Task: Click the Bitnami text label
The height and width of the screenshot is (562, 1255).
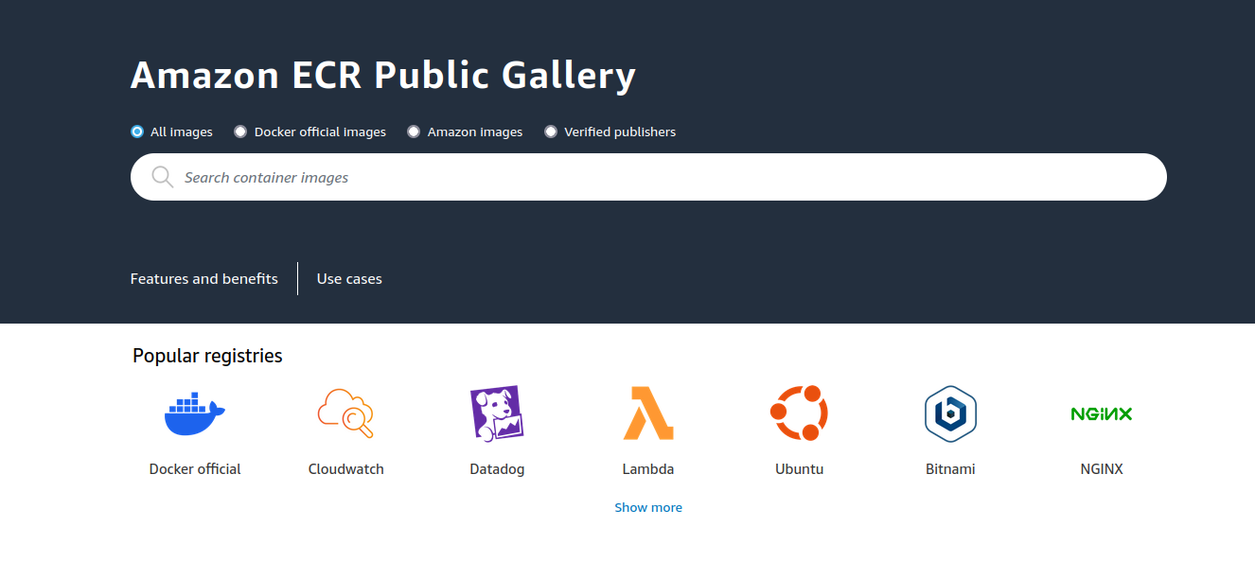Action: (x=950, y=468)
